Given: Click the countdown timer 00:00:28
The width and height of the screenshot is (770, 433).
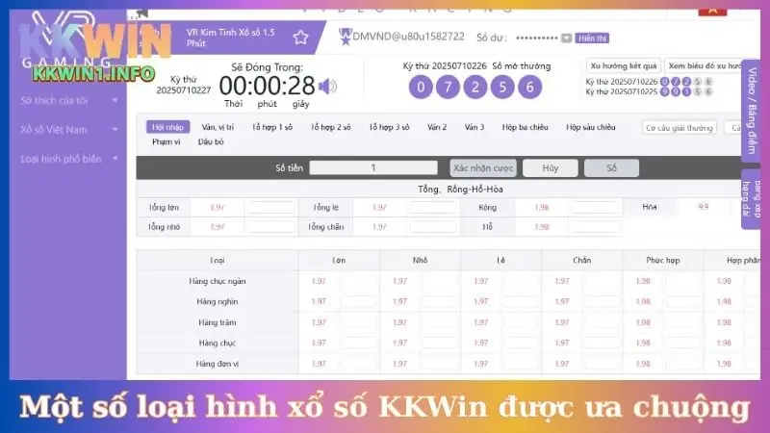Looking at the screenshot, I should click(267, 86).
